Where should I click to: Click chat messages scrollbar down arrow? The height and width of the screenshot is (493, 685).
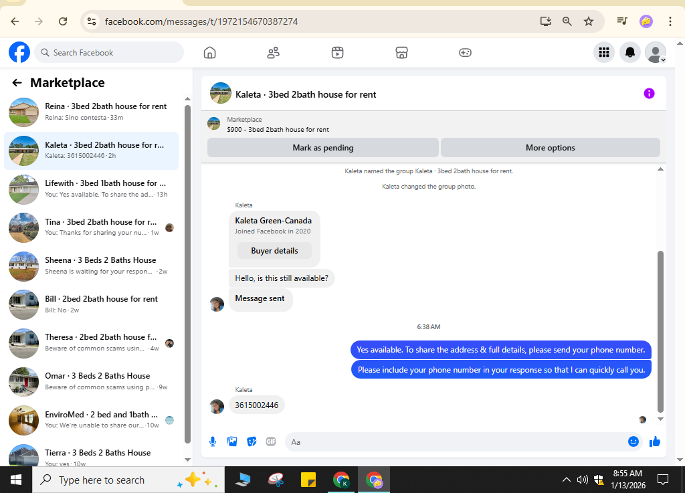coord(660,419)
